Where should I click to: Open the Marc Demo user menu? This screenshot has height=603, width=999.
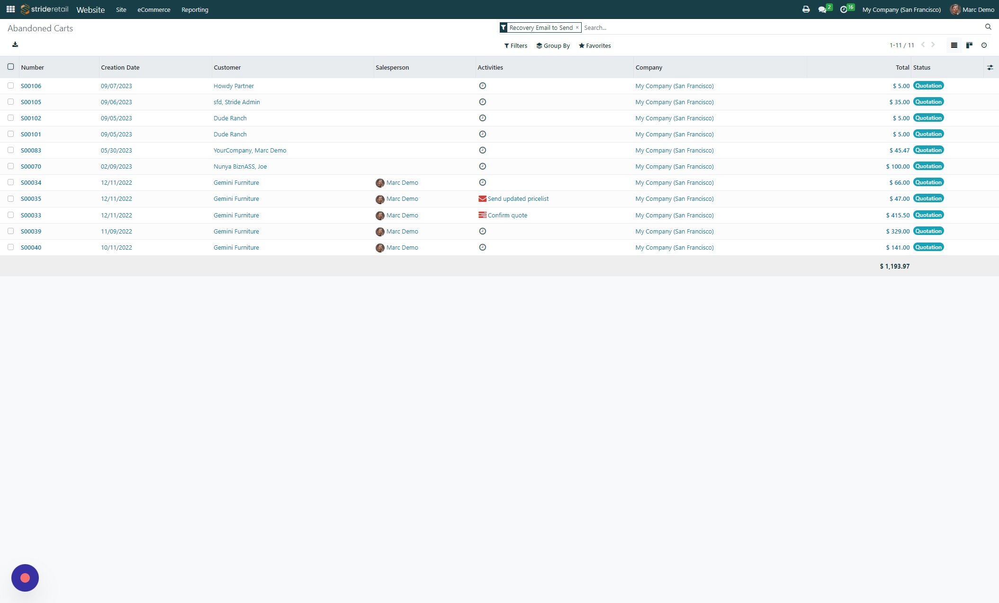[x=972, y=9]
